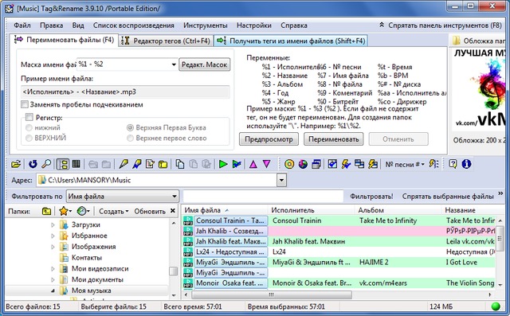Click the magenta down triangle icon
Viewport: 510px width, 316px height.
point(267,164)
